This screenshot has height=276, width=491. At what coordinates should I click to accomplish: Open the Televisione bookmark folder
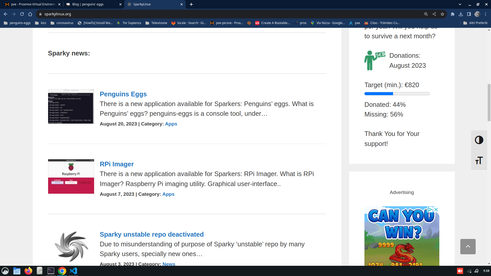click(156, 23)
